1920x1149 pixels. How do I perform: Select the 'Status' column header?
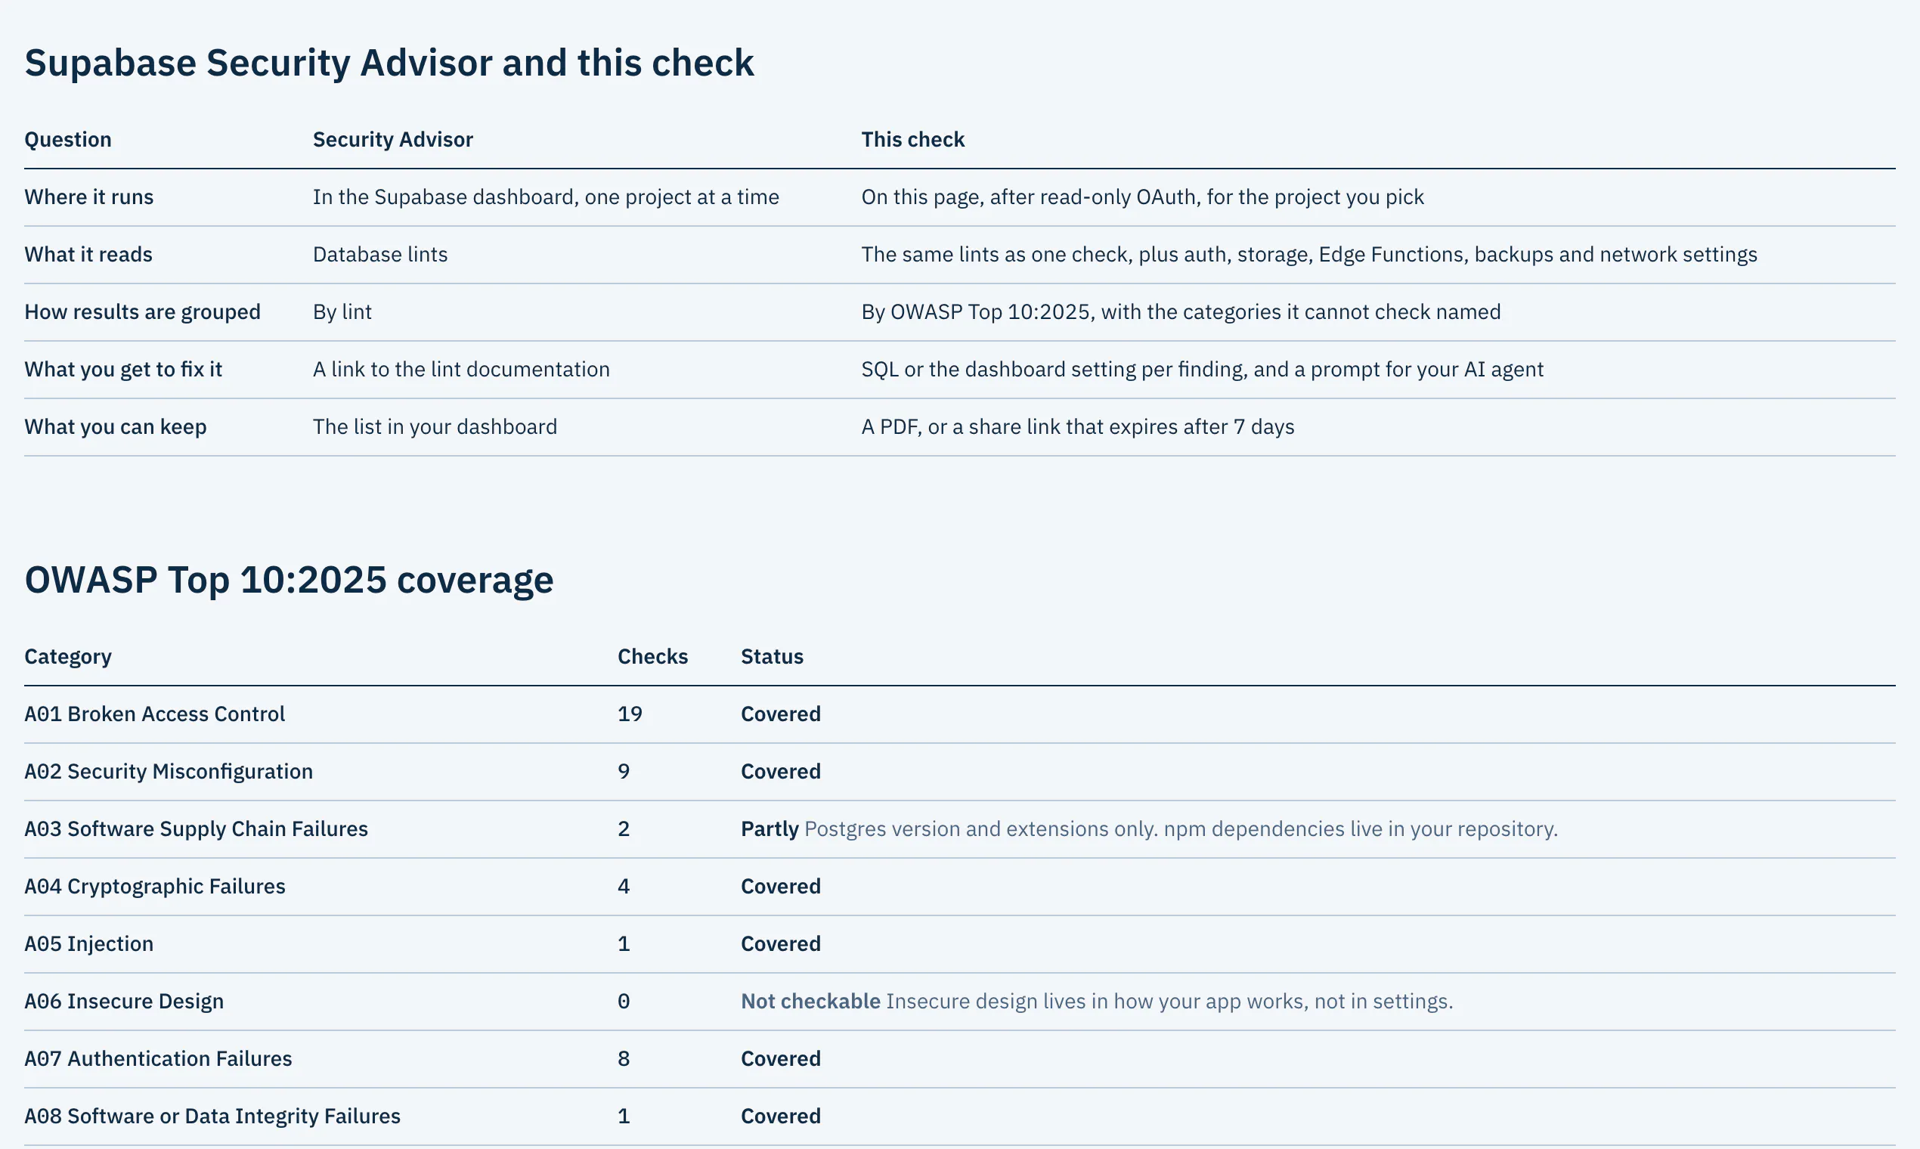pyautogui.click(x=772, y=657)
